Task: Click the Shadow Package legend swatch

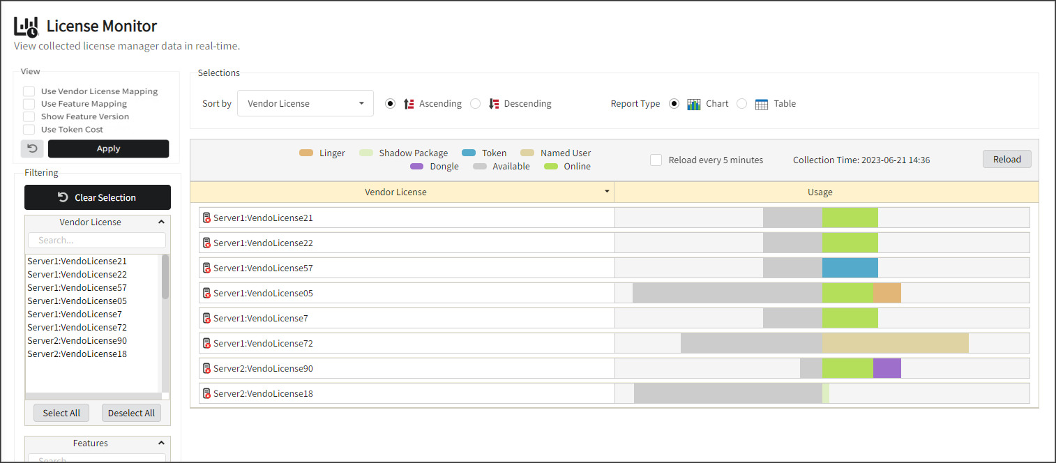Action: [x=365, y=153]
